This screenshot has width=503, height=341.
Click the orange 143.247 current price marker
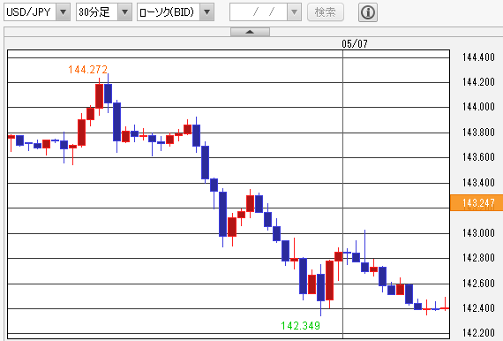pos(477,203)
